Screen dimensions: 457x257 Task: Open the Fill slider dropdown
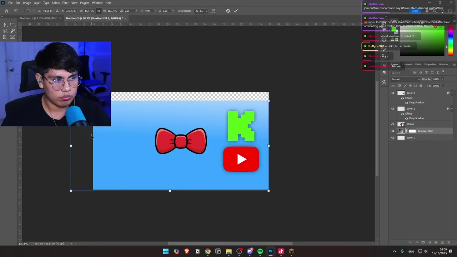click(x=442, y=86)
